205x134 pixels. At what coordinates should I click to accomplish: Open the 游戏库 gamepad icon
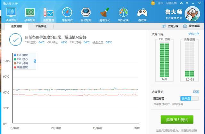[142, 14]
